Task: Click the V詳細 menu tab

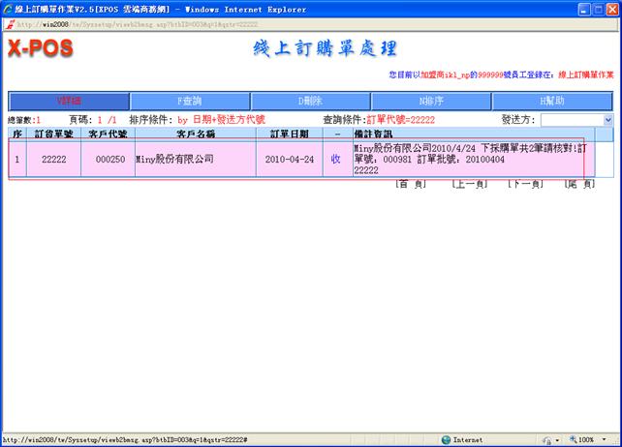Action: click(69, 101)
